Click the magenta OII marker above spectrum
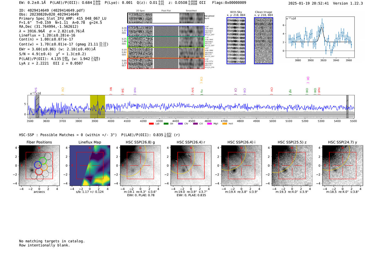Screen dimensions: 382x260 click(308, 80)
